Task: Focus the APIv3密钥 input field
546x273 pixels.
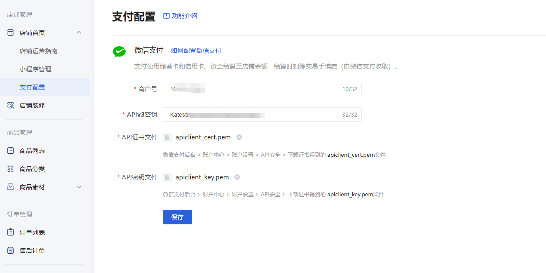Action: [262, 115]
